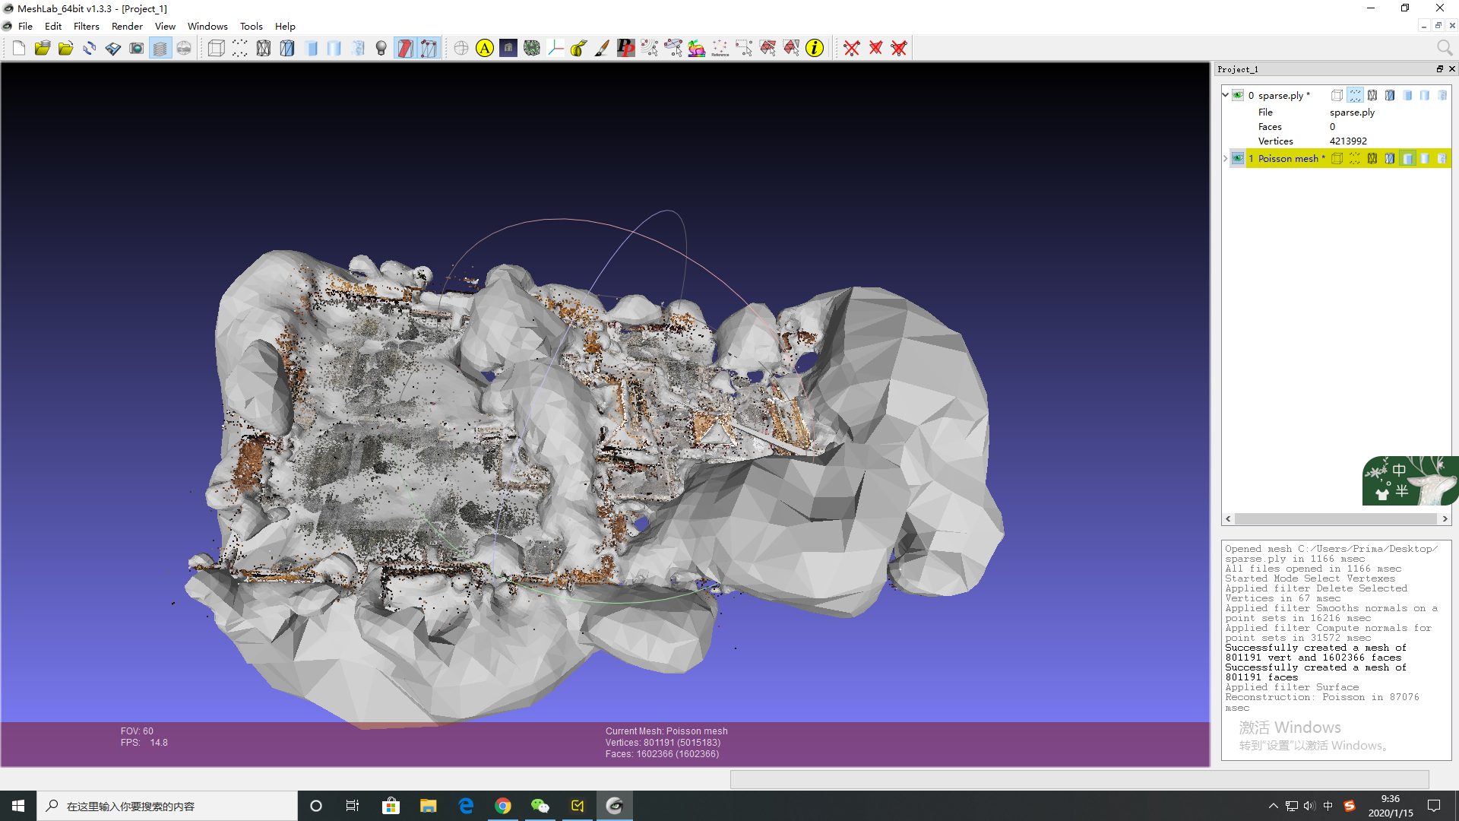Viewport: 1459px width, 821px height.
Task: Enable Points render mode in toolbar
Action: 239,49
